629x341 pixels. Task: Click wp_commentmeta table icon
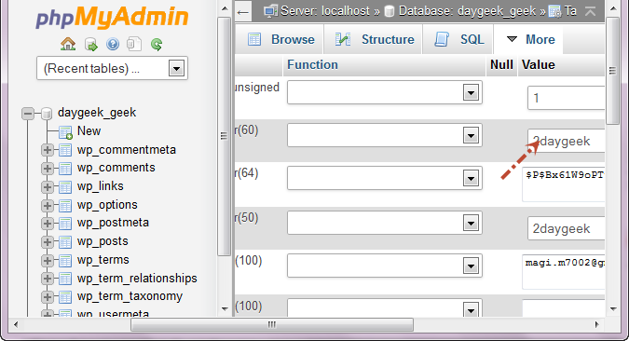[65, 150]
